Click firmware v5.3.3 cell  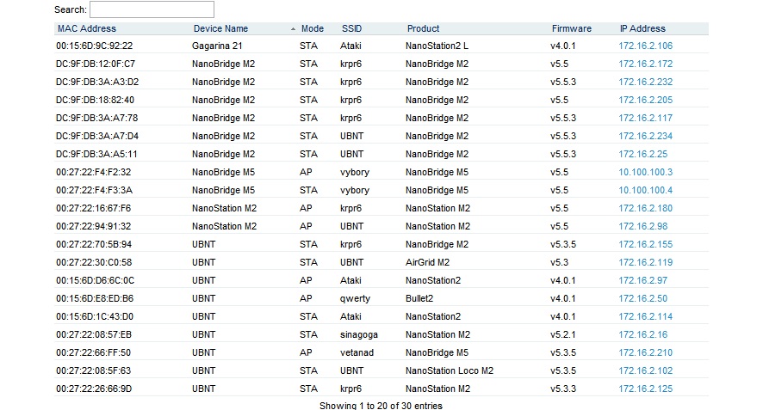pyautogui.click(x=563, y=389)
